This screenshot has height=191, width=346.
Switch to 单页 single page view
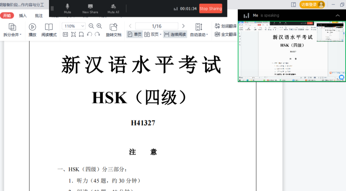coord(135,34)
